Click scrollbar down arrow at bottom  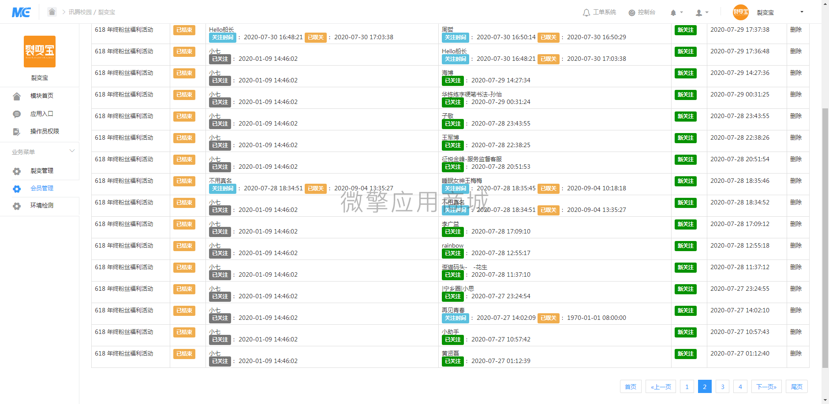pyautogui.click(x=825, y=400)
